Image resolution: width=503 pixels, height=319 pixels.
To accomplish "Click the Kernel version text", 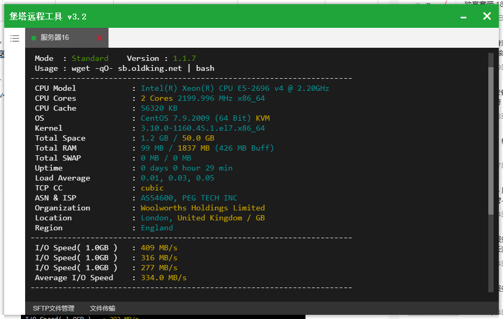I will pos(203,128).
